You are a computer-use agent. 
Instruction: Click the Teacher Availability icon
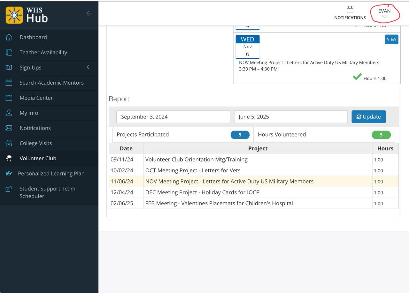coord(9,52)
